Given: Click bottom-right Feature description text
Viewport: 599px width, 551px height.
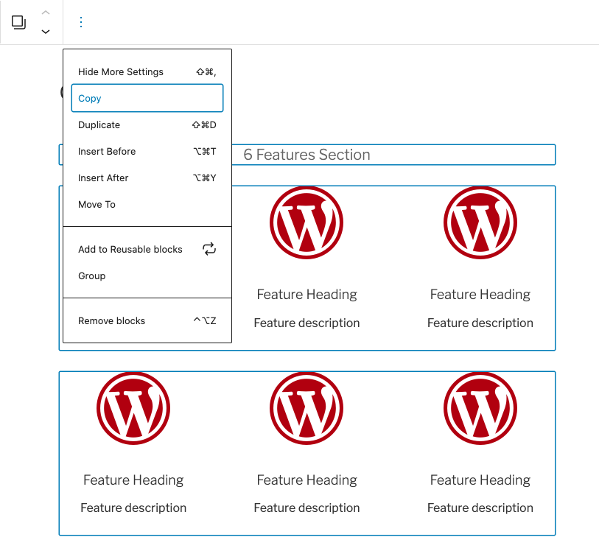Looking at the screenshot, I should pyautogui.click(x=480, y=508).
